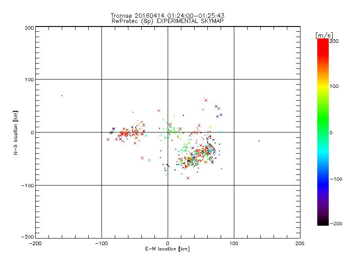Click the lowest red X marker under main cluster
The image size is (353, 265).
click(188, 178)
